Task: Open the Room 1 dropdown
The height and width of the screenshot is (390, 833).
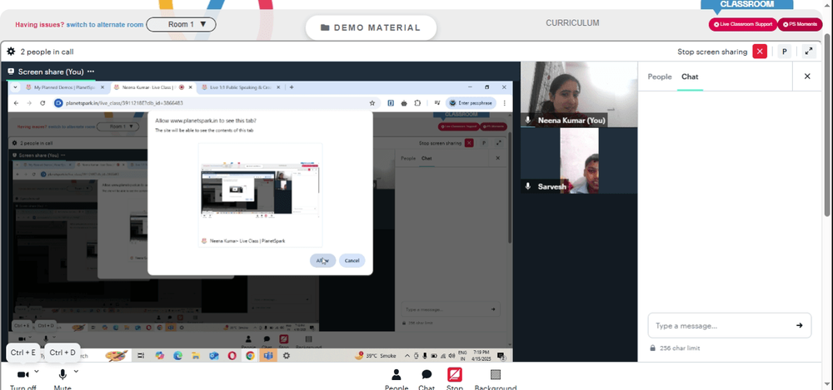Action: pos(181,24)
